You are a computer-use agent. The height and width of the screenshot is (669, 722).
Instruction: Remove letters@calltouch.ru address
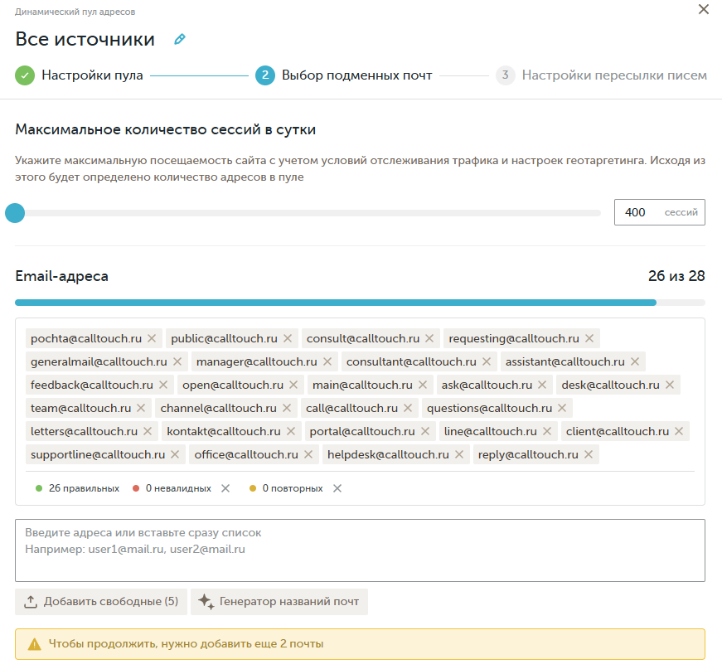(148, 431)
